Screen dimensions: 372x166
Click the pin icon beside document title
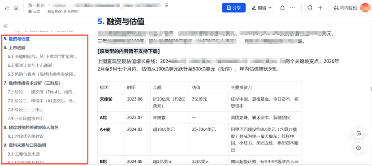click(x=167, y=5)
